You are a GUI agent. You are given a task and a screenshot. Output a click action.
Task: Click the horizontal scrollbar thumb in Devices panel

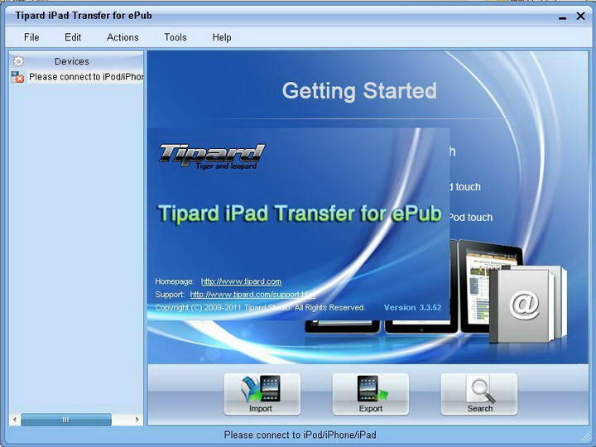click(x=66, y=420)
